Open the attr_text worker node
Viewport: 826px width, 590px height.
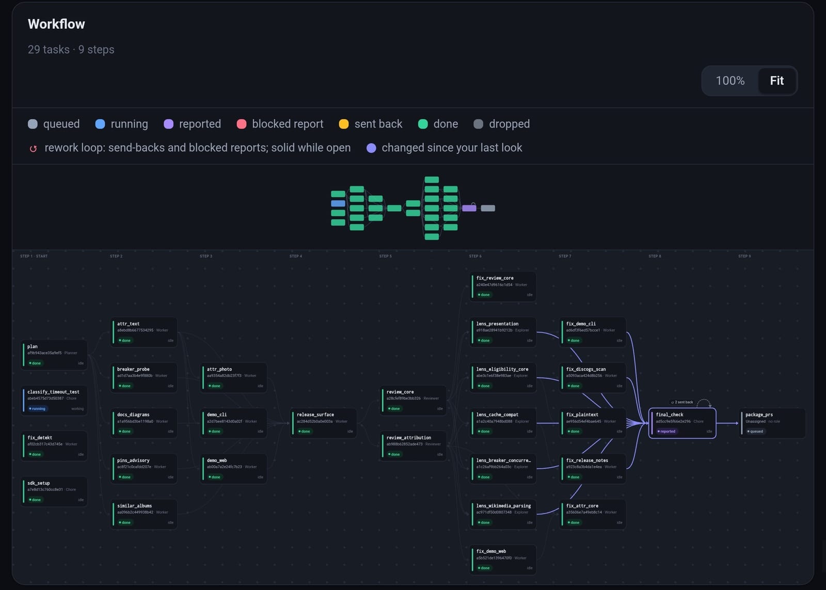click(144, 332)
